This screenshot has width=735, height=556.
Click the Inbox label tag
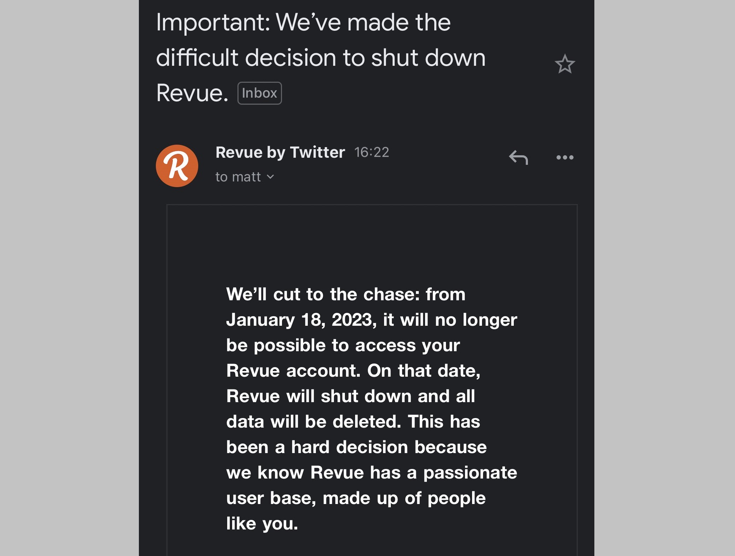tap(259, 93)
